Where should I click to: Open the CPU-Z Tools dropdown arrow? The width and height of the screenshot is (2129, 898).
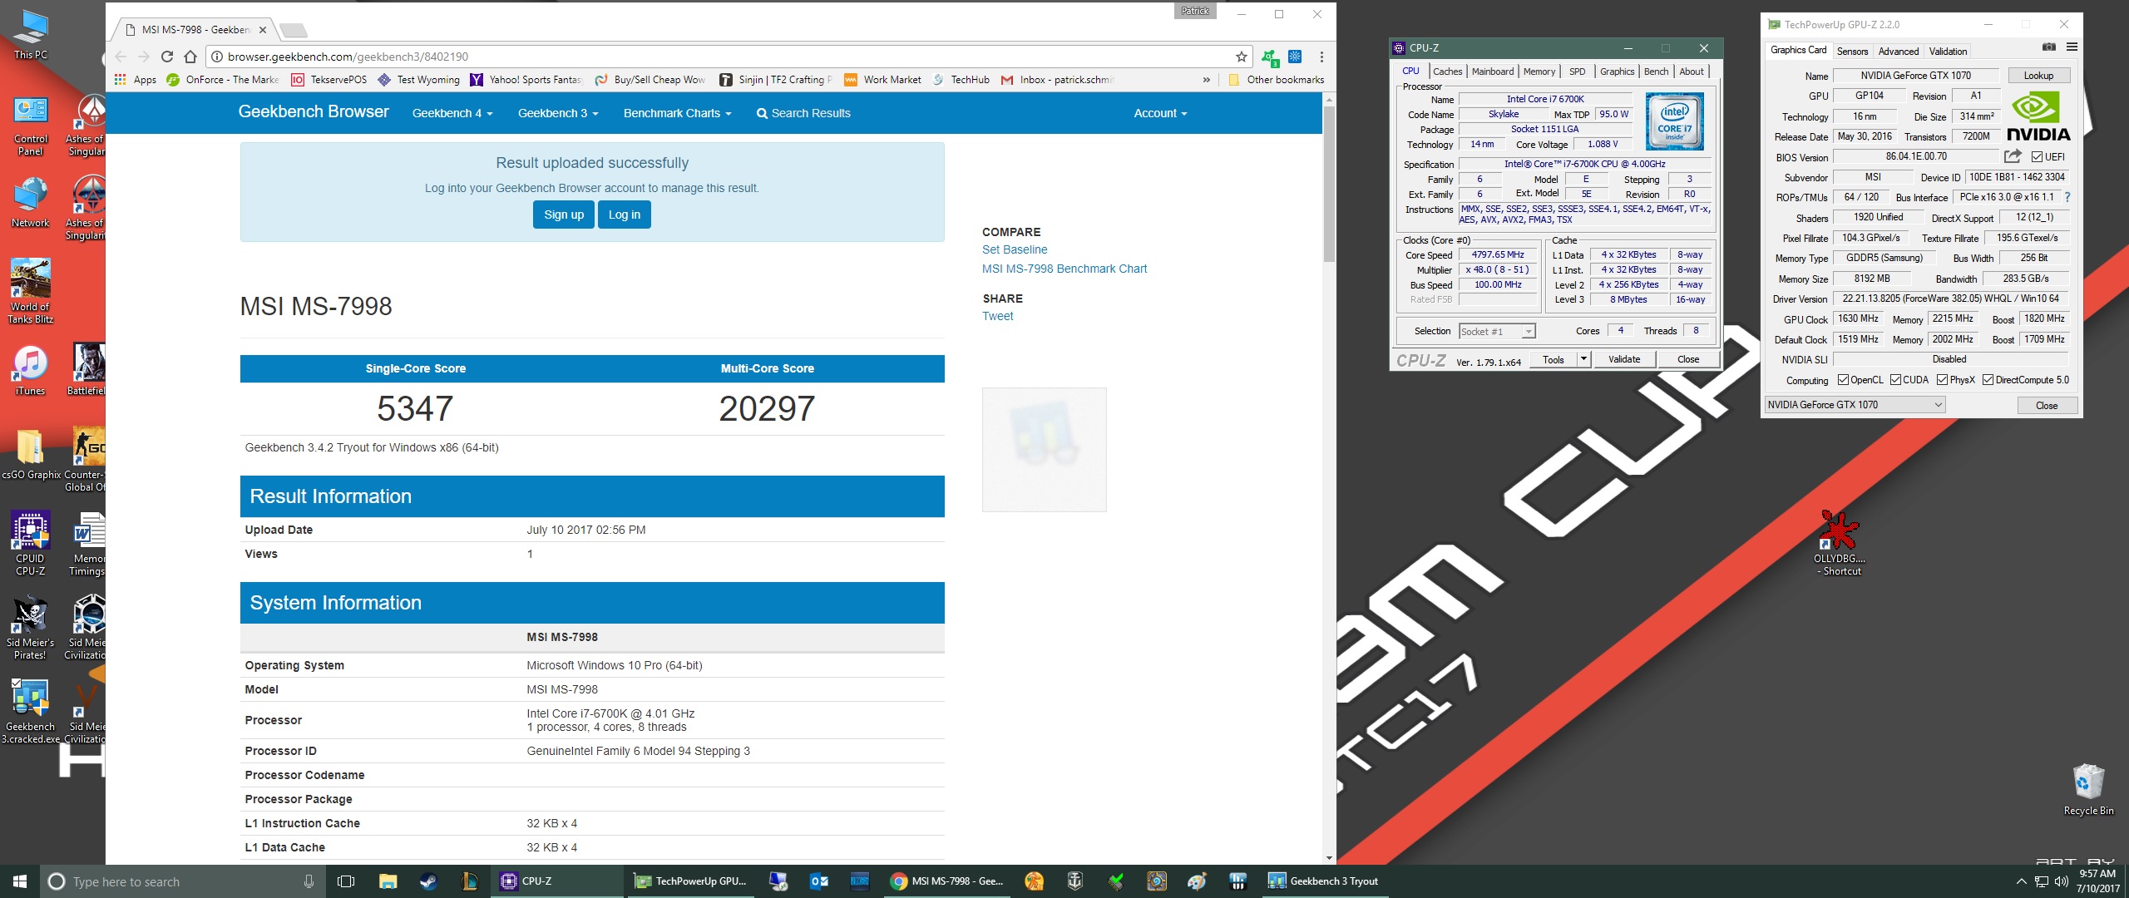(x=1583, y=359)
